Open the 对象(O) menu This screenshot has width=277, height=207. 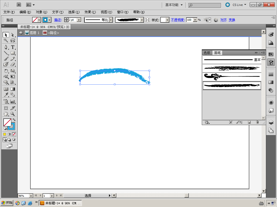pyautogui.click(x=41, y=12)
